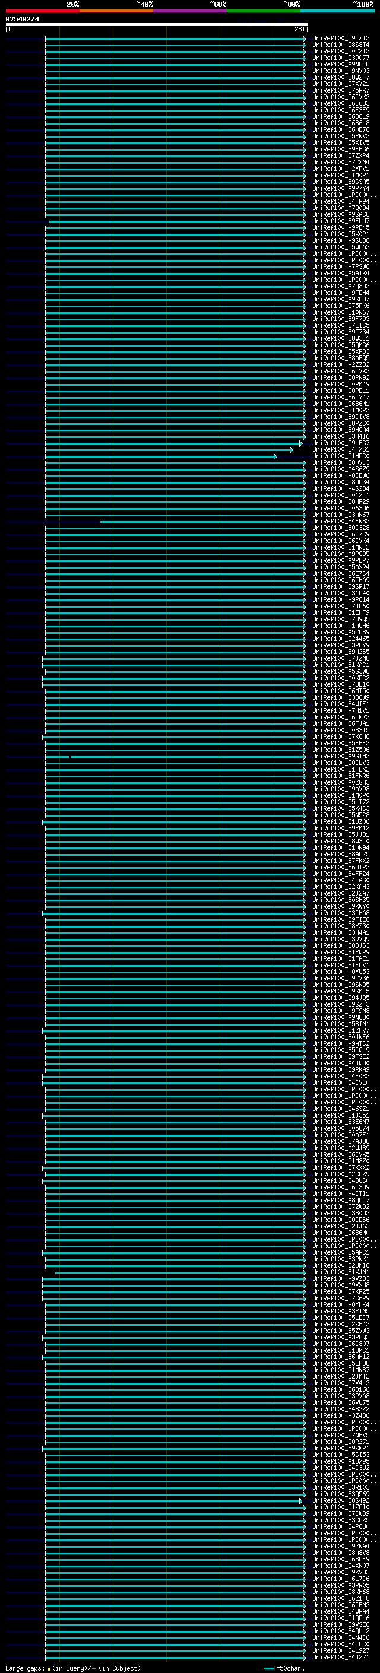Image resolution: width=380 pixels, height=1673 pixels.
Task: Open hit UniRef100_A2YPV1
Action: pyautogui.click(x=341, y=169)
